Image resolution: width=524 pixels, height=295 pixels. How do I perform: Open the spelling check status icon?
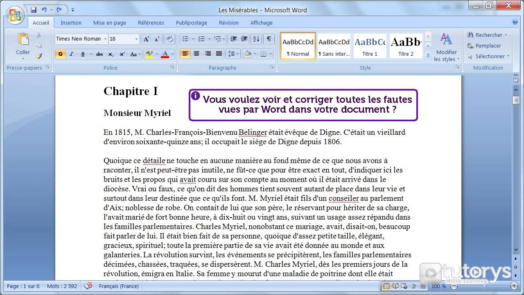pyautogui.click(x=88, y=286)
